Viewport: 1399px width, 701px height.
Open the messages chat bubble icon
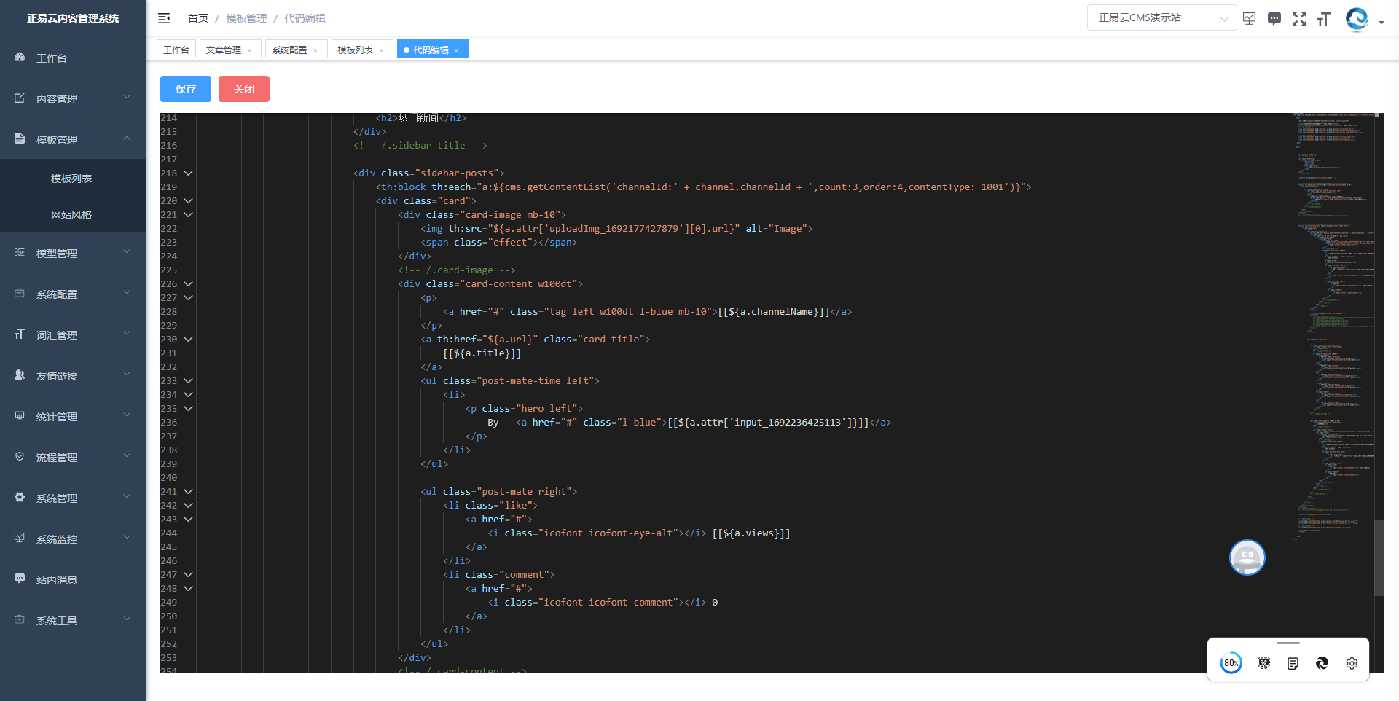1274,19
